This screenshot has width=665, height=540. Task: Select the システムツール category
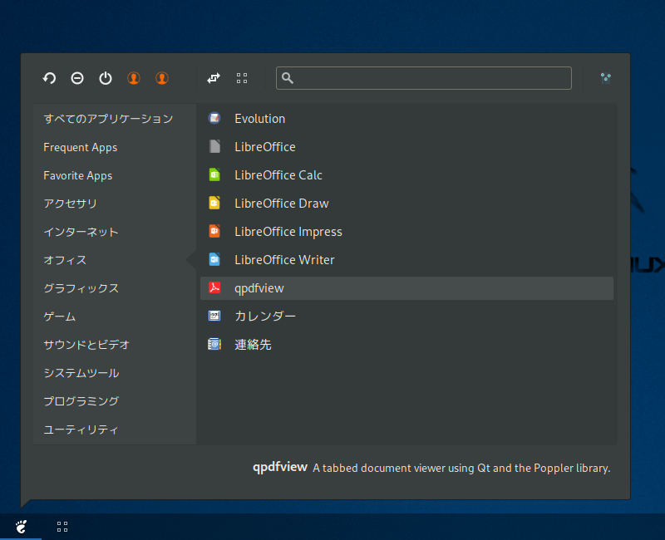[115, 373]
